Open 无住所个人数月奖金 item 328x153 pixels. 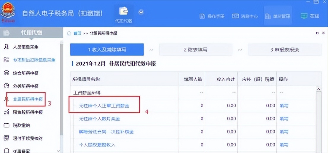pos(99,119)
